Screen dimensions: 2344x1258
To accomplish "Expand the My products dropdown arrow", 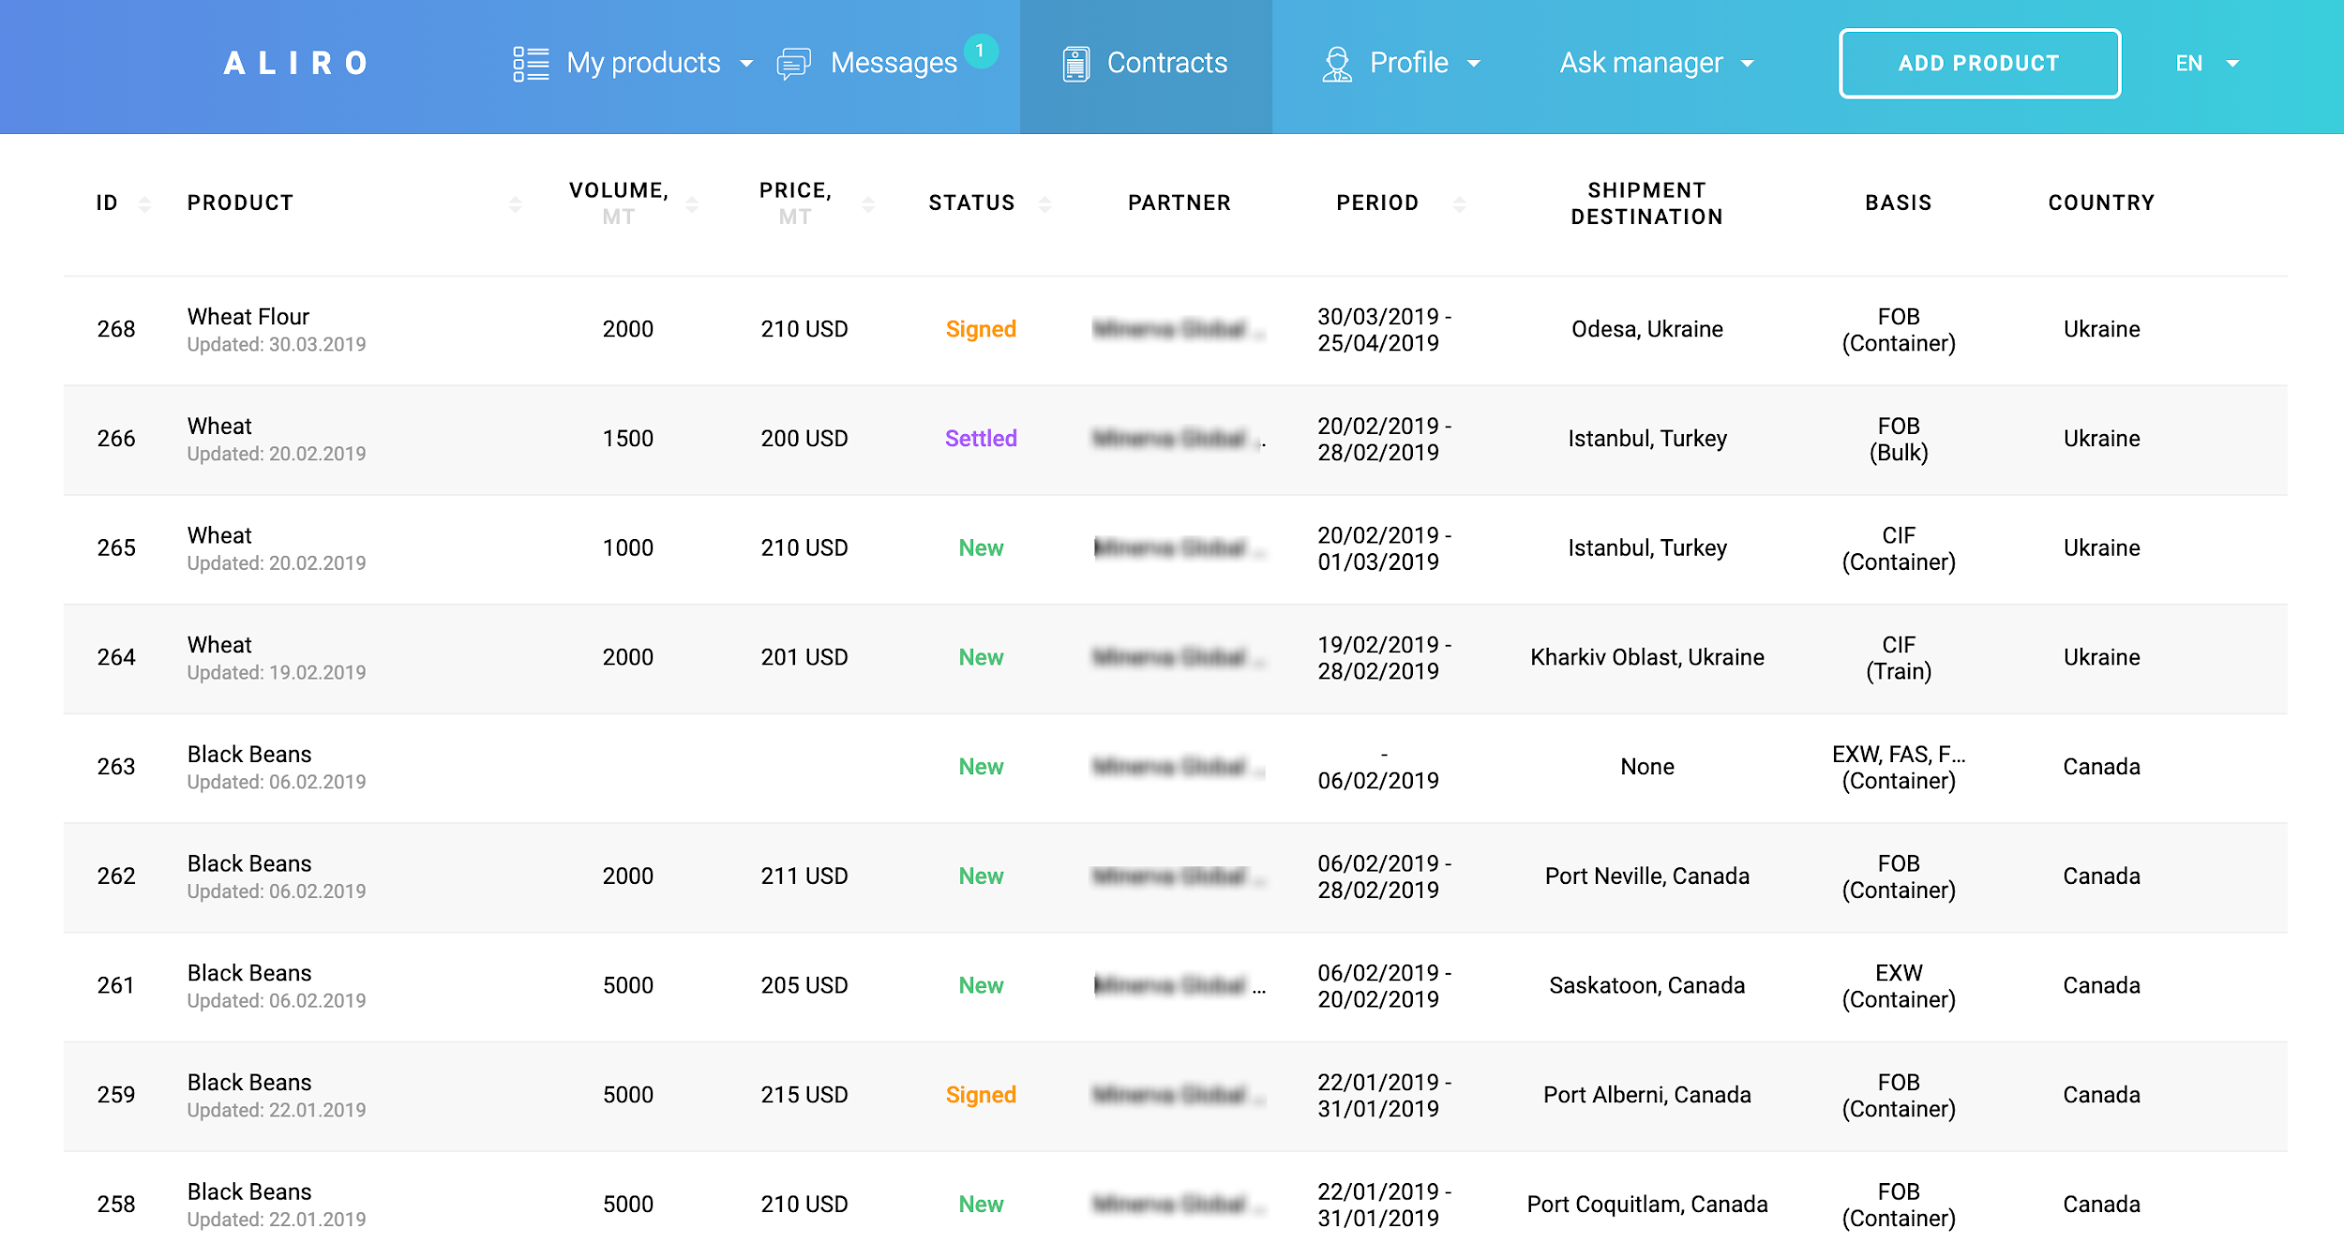I will click(746, 64).
